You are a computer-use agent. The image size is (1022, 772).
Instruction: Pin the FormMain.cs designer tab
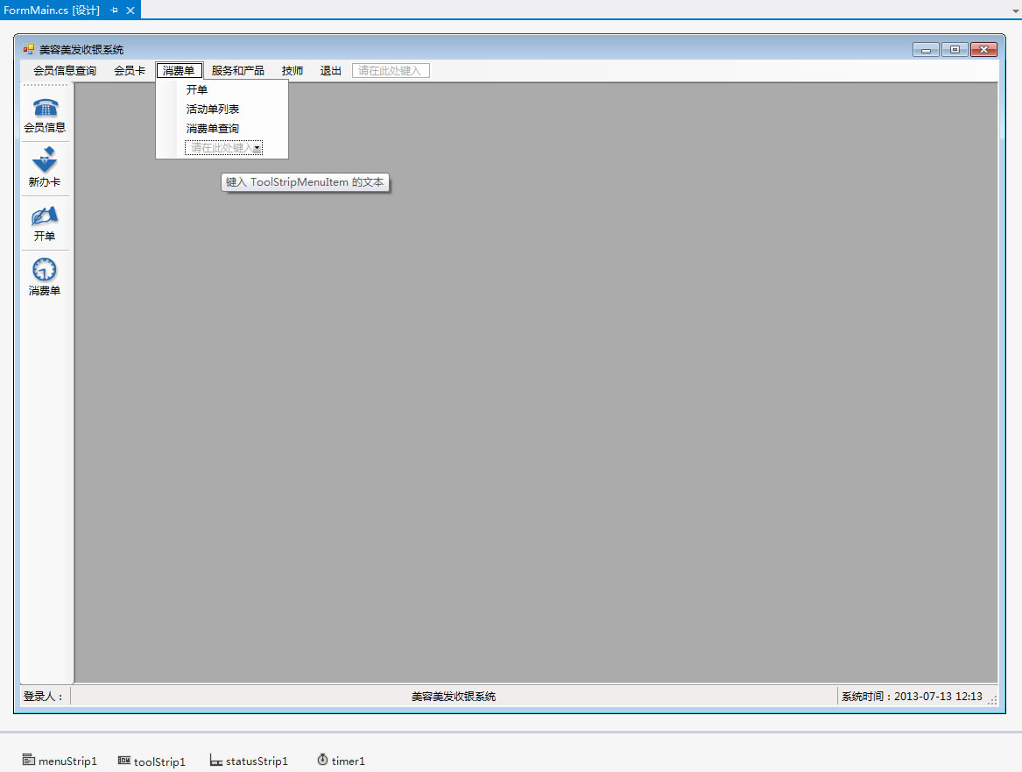pyautogui.click(x=114, y=10)
